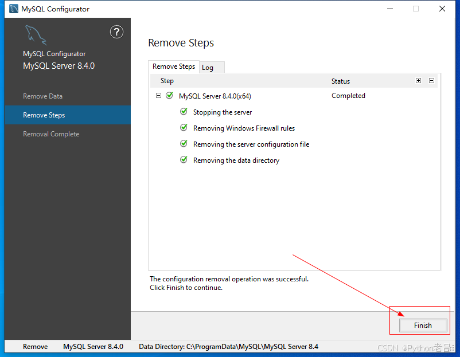Screen dimensions: 460x357
Task: Click 'The configuration removal operation was successful.' message
Action: pyautogui.click(x=229, y=279)
